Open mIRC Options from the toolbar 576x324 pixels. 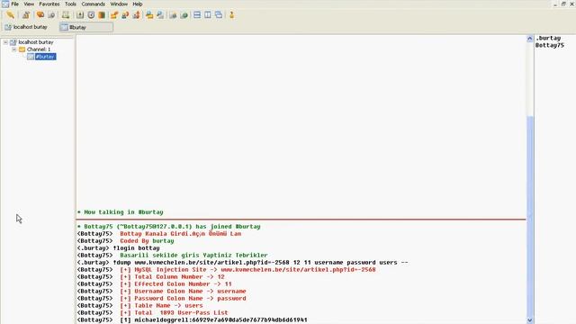26,15
